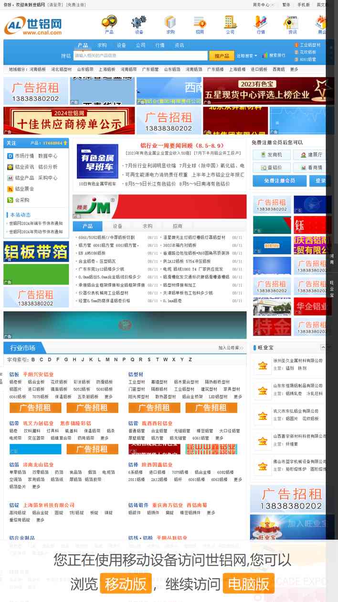Click gold 宝 badge beside 徐州圣久金属材料
Image resolution: width=338 pixels, height=602 pixels.
262,366
